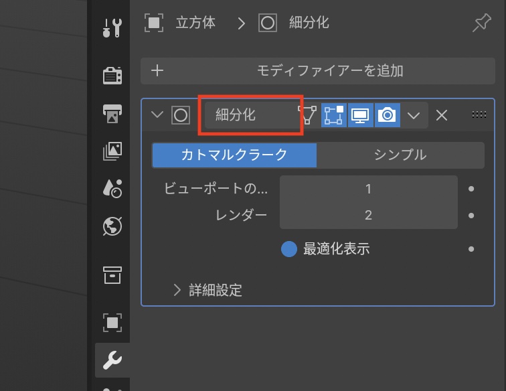Toggle the modifier's viewport display monitor icon
The width and height of the screenshot is (506, 391).
pos(361,115)
